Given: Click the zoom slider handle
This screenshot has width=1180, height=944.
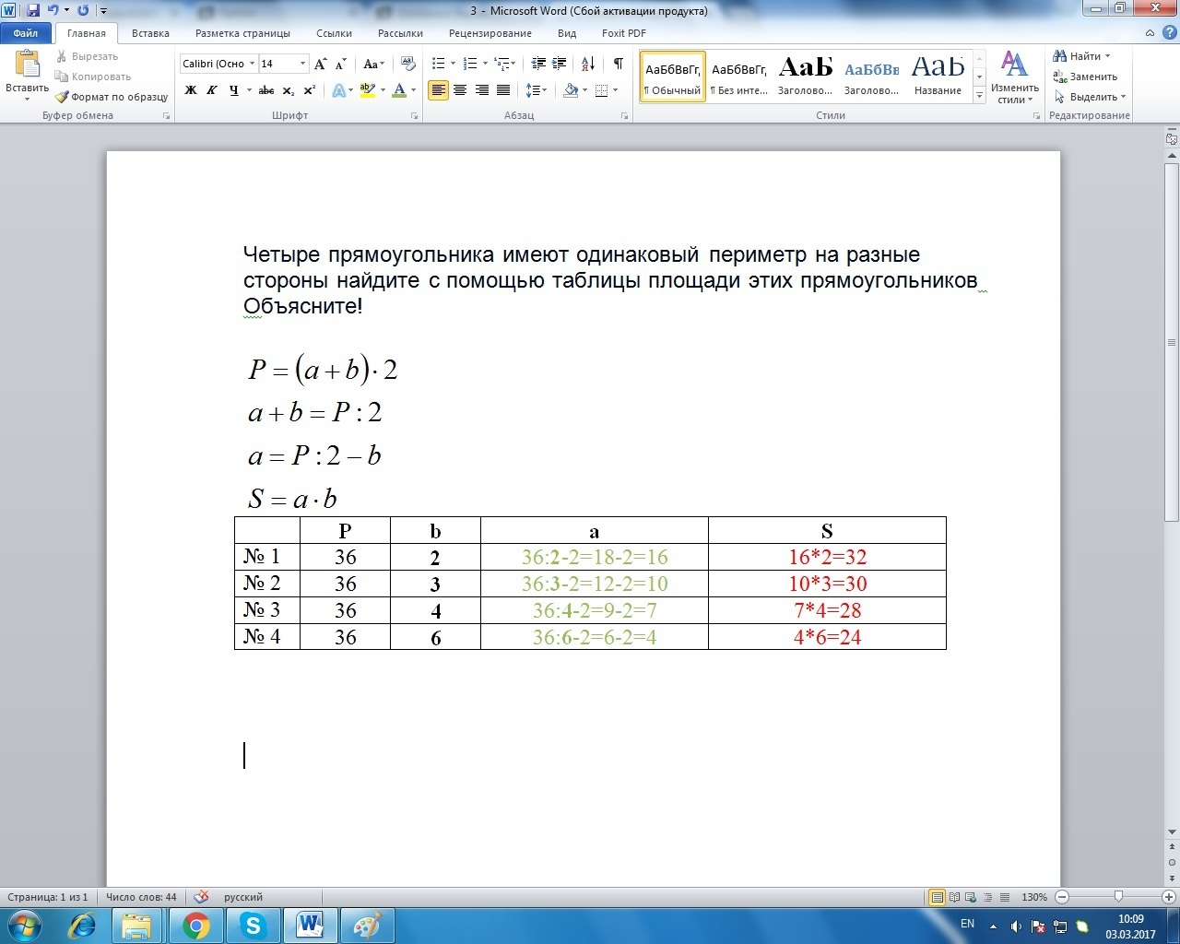Looking at the screenshot, I should coord(1118,896).
